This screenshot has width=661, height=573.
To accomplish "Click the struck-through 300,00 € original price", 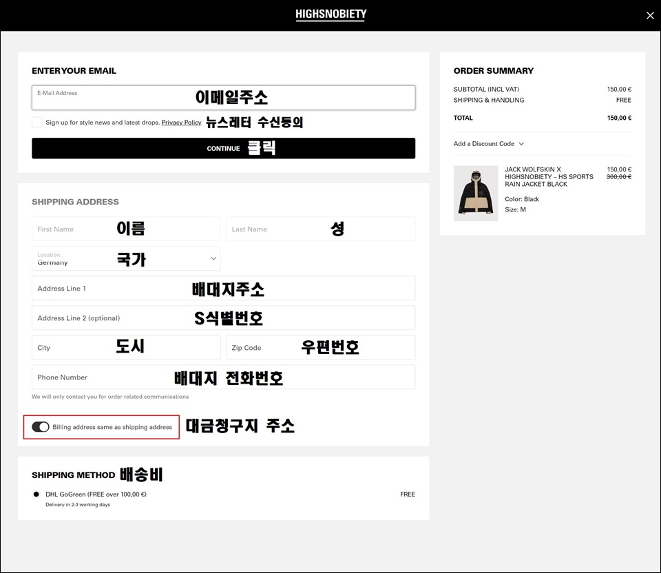I will pos(619,177).
